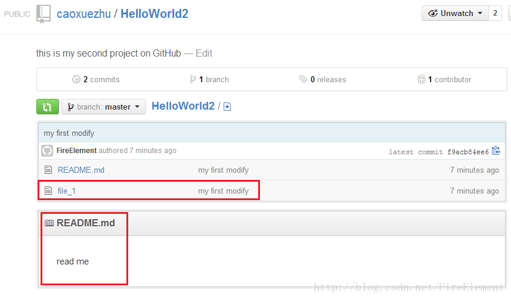
Task: Open the file_1 file
Action: click(66, 191)
